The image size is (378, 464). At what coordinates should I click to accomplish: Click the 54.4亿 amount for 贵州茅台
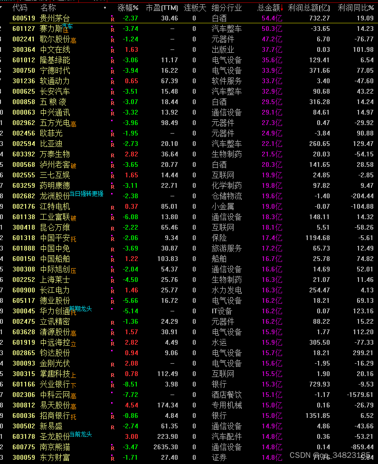272,19
